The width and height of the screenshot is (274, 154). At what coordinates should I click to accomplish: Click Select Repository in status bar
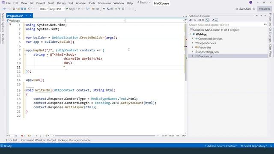coord(254,146)
